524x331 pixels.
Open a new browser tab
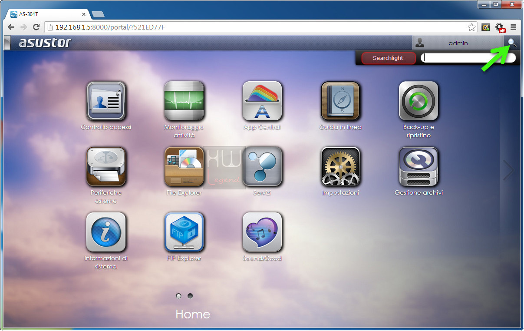[x=98, y=14]
